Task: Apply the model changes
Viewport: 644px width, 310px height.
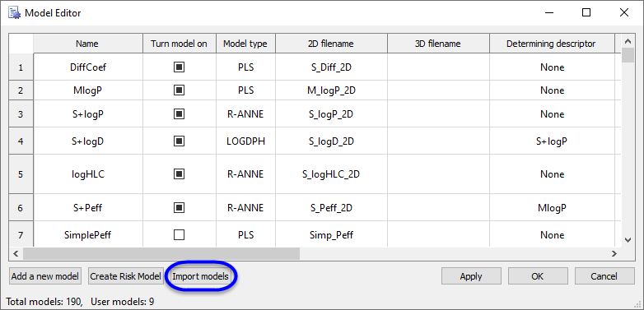Action: click(471, 276)
